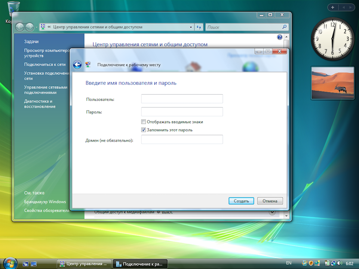Open the address bar history dropdown arrow
Image resolution: width=359 pixels, height=269 pixels.
pyautogui.click(x=191, y=27)
